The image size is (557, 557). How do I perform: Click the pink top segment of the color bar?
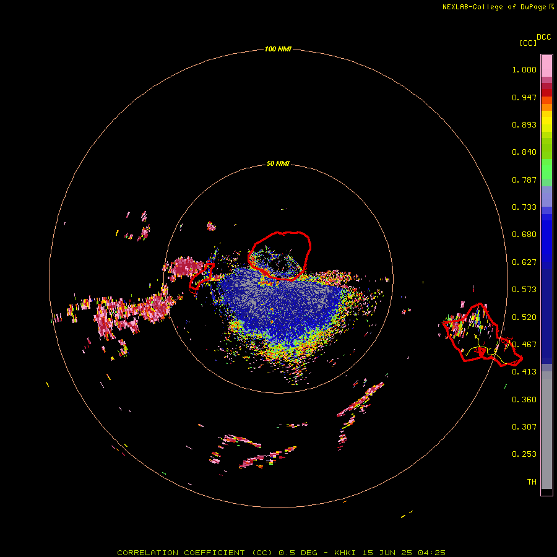[546, 66]
